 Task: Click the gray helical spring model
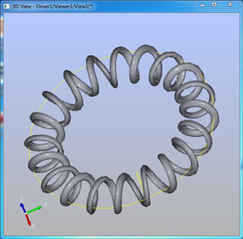point(122,130)
